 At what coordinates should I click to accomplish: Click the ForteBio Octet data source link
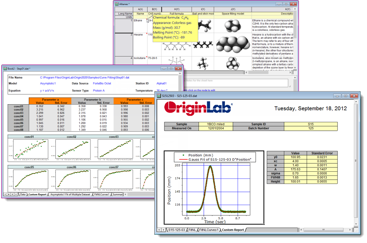(x=102, y=84)
